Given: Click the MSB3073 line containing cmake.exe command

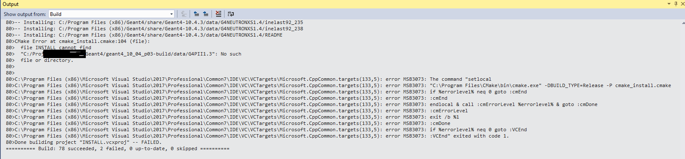Looking at the screenshot, I should click(x=339, y=85).
